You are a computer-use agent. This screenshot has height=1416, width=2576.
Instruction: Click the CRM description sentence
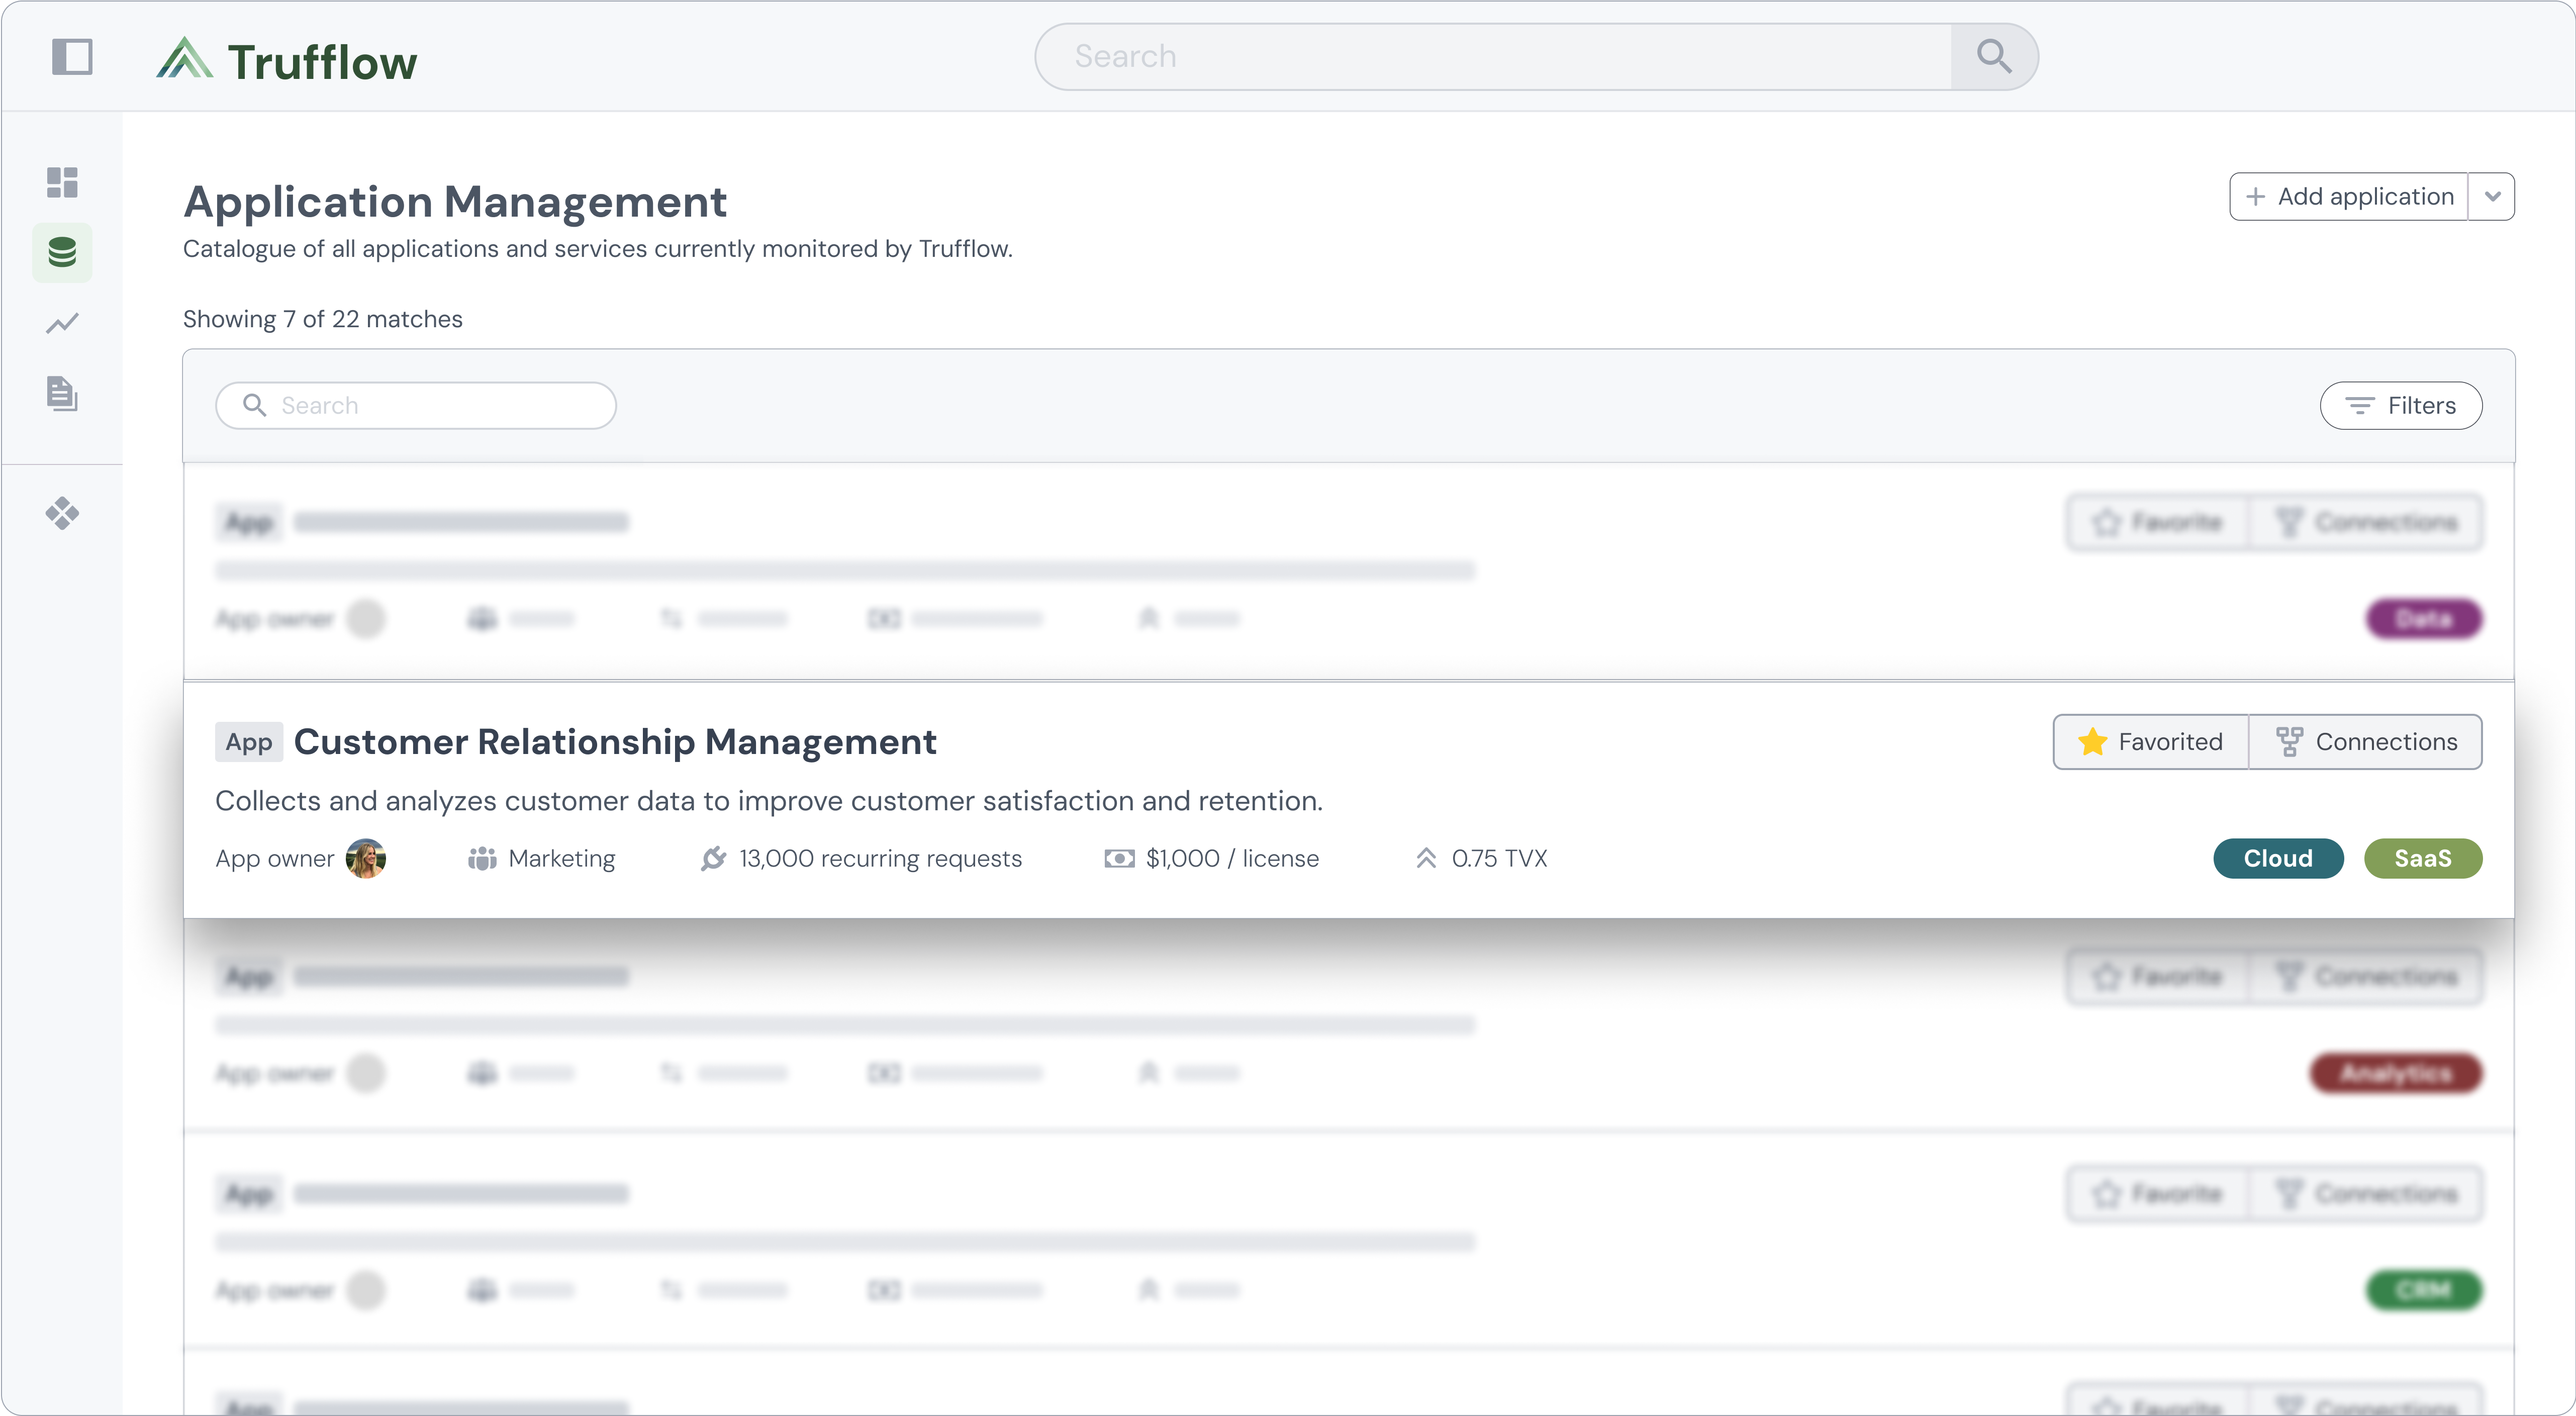tap(769, 801)
